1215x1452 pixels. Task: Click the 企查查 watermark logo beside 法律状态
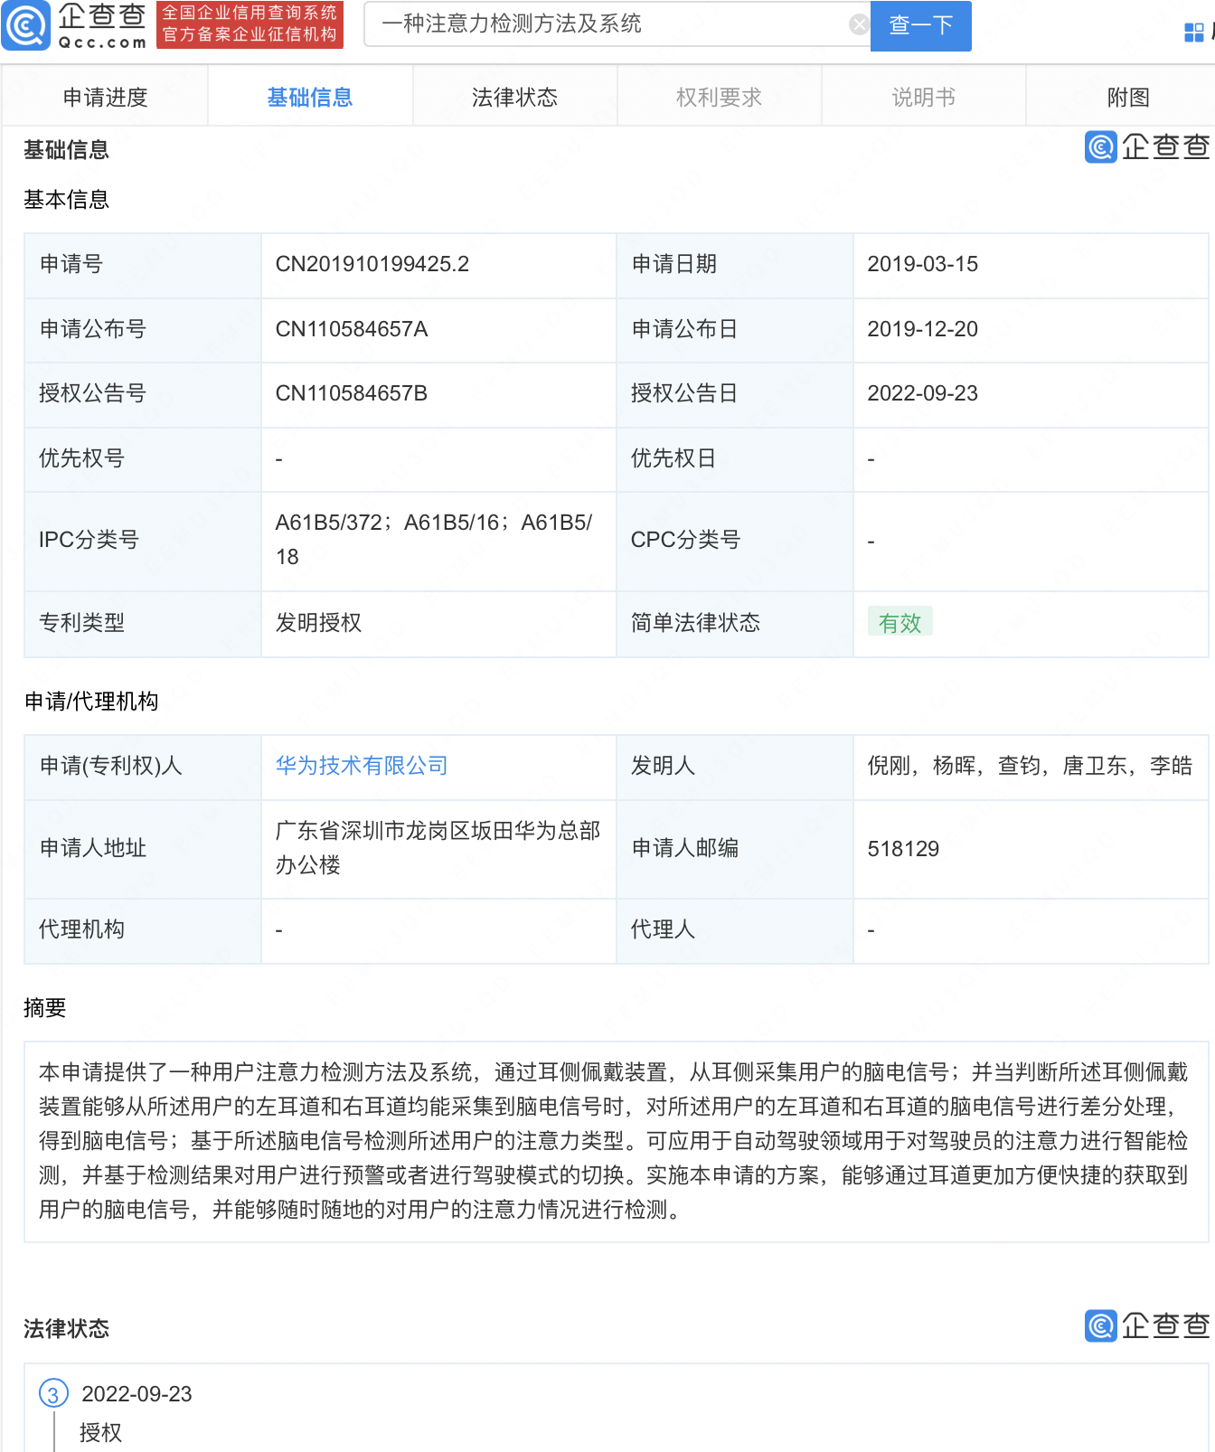pyautogui.click(x=1146, y=1325)
